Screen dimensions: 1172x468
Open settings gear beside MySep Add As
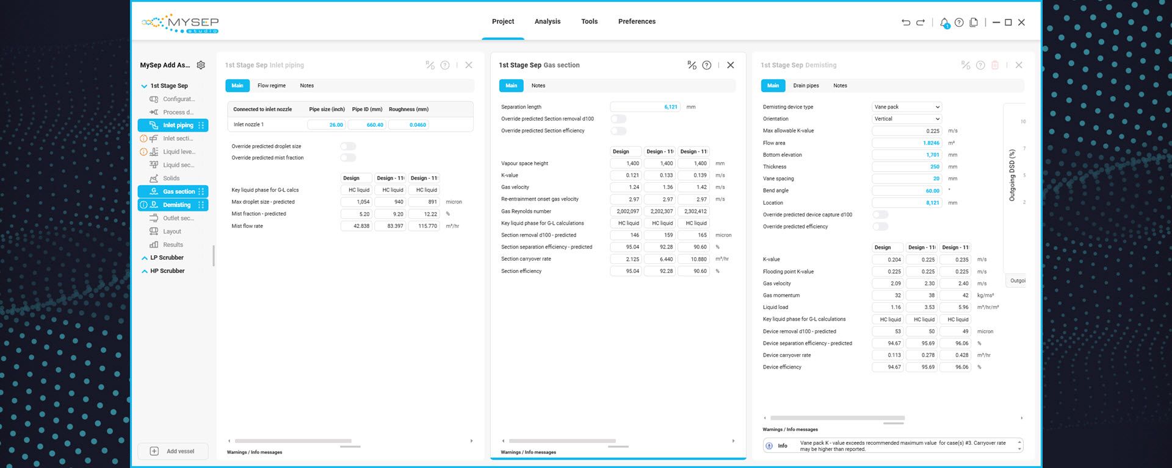coord(201,65)
